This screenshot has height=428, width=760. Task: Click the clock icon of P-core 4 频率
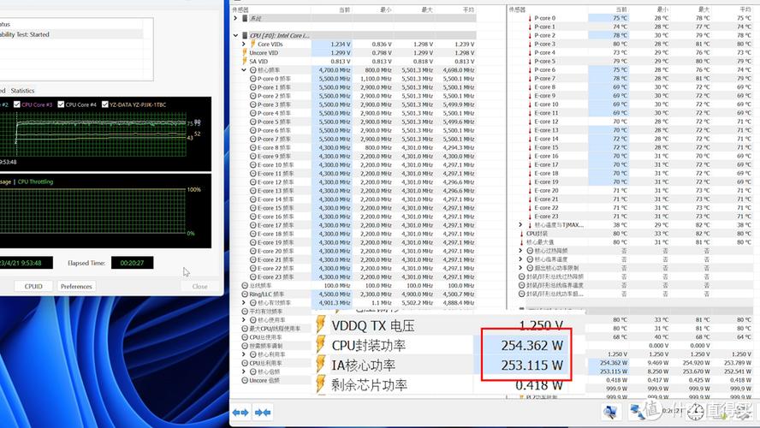click(x=252, y=113)
